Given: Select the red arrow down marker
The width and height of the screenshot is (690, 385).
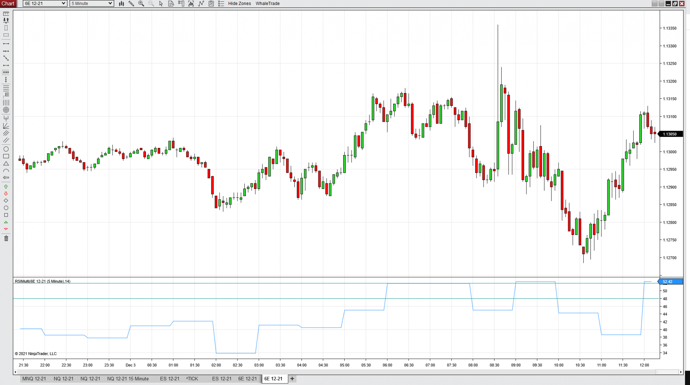Looking at the screenshot, I should coord(6,194).
